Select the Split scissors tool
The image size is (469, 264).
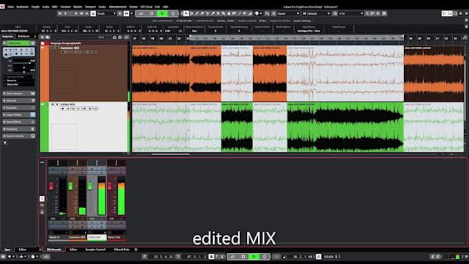tap(208, 14)
